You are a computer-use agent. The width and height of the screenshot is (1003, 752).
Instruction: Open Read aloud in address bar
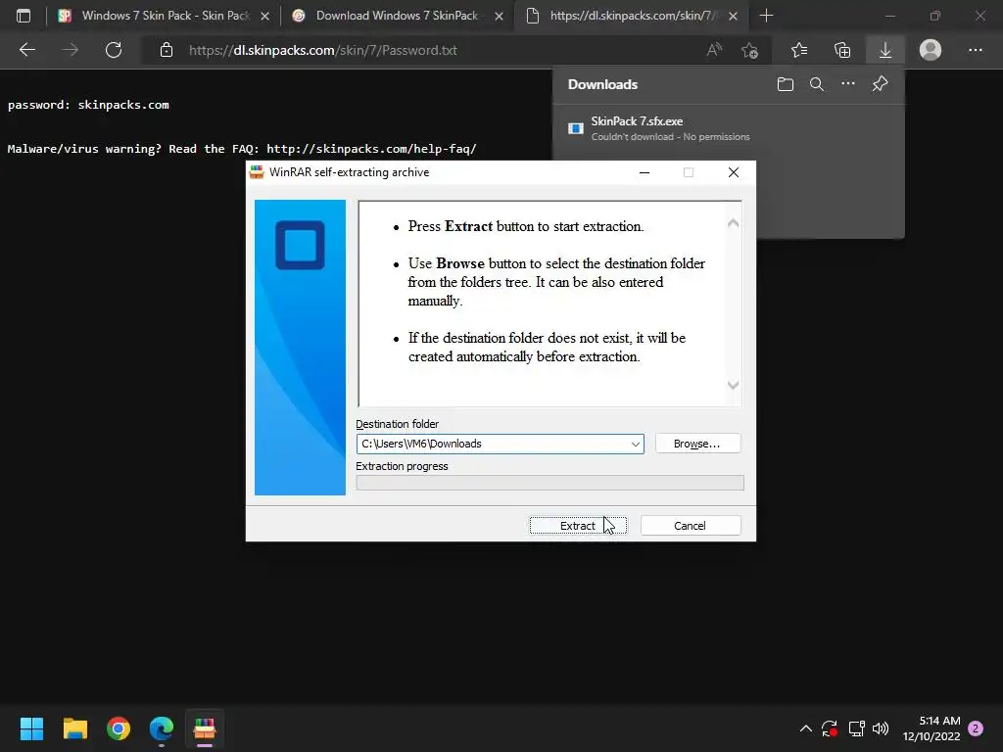click(714, 50)
